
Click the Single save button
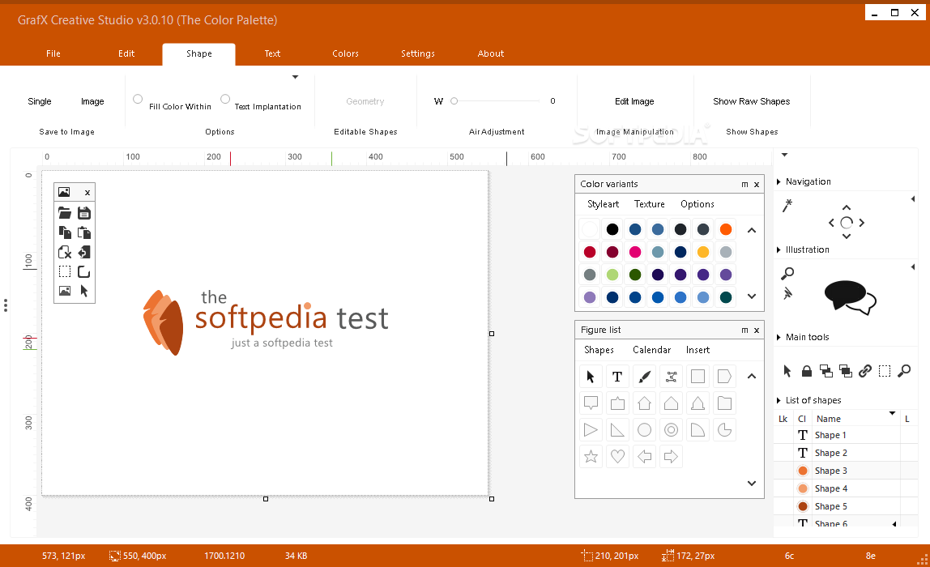click(x=40, y=101)
